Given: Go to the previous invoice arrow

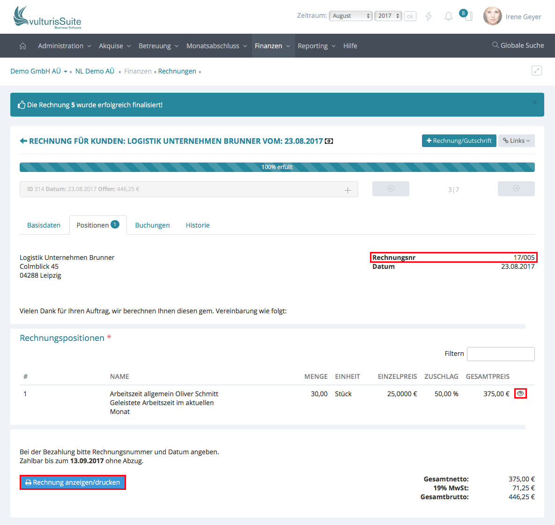Looking at the screenshot, I should pyautogui.click(x=391, y=189).
